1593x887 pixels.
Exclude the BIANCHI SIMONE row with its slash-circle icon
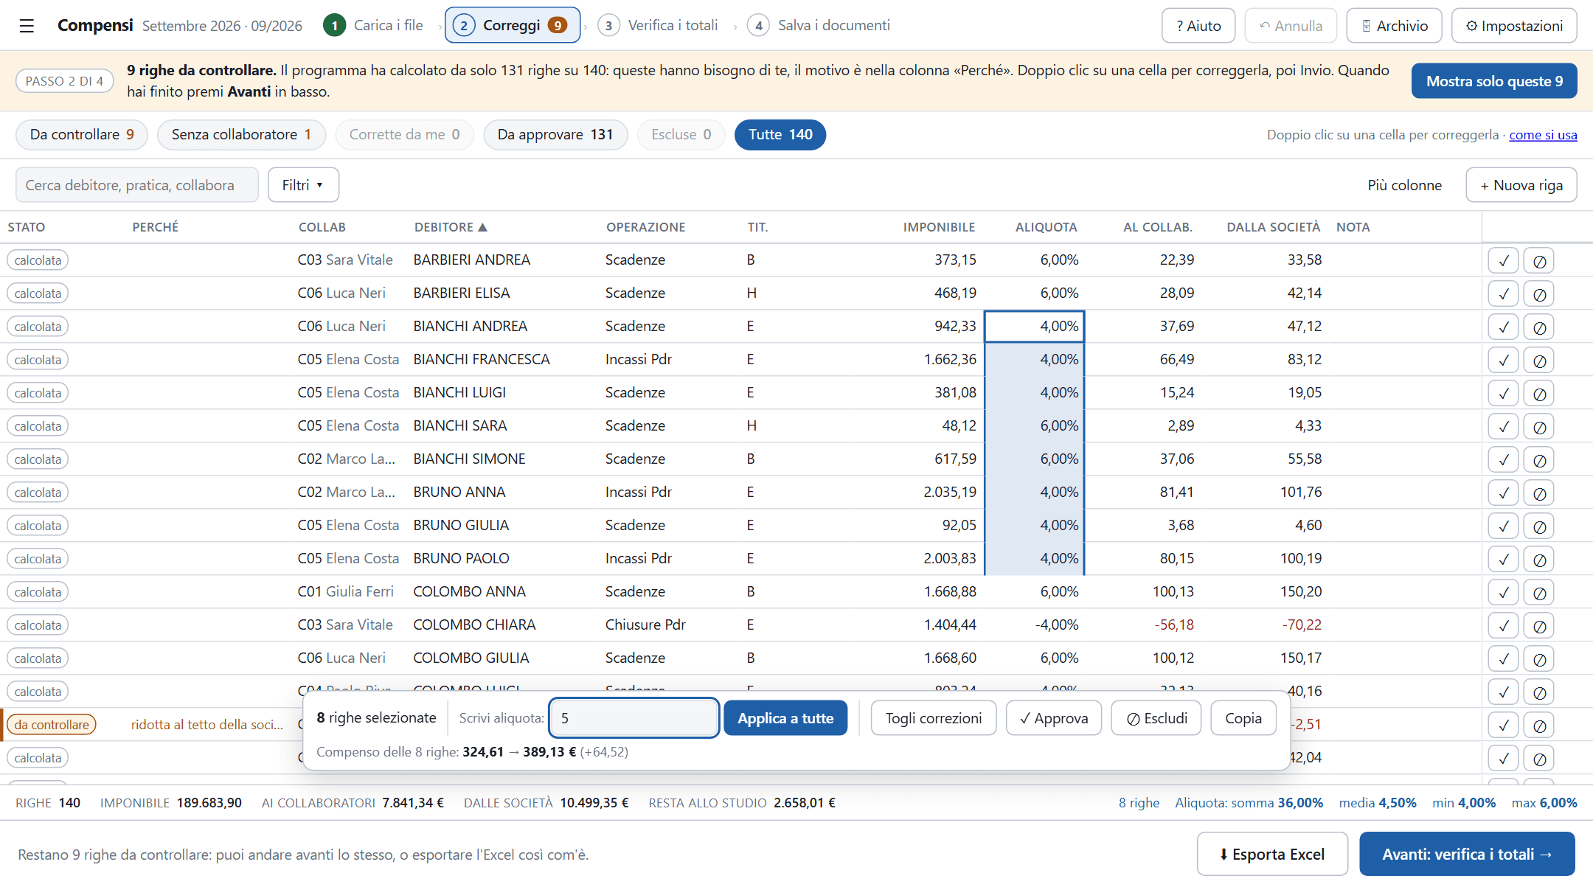point(1539,459)
